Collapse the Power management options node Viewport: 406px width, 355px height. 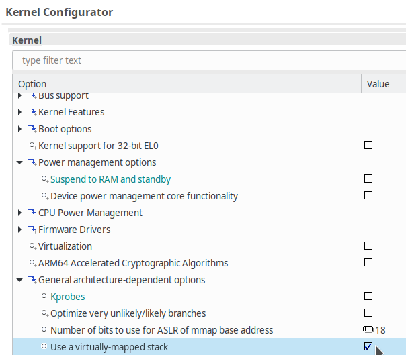click(x=20, y=162)
